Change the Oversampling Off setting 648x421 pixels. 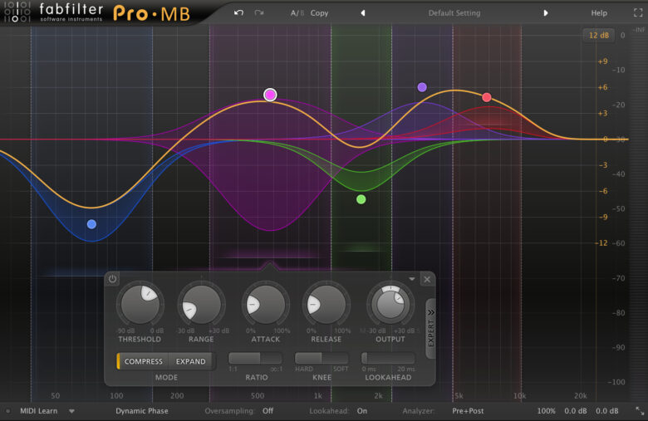coord(268,411)
